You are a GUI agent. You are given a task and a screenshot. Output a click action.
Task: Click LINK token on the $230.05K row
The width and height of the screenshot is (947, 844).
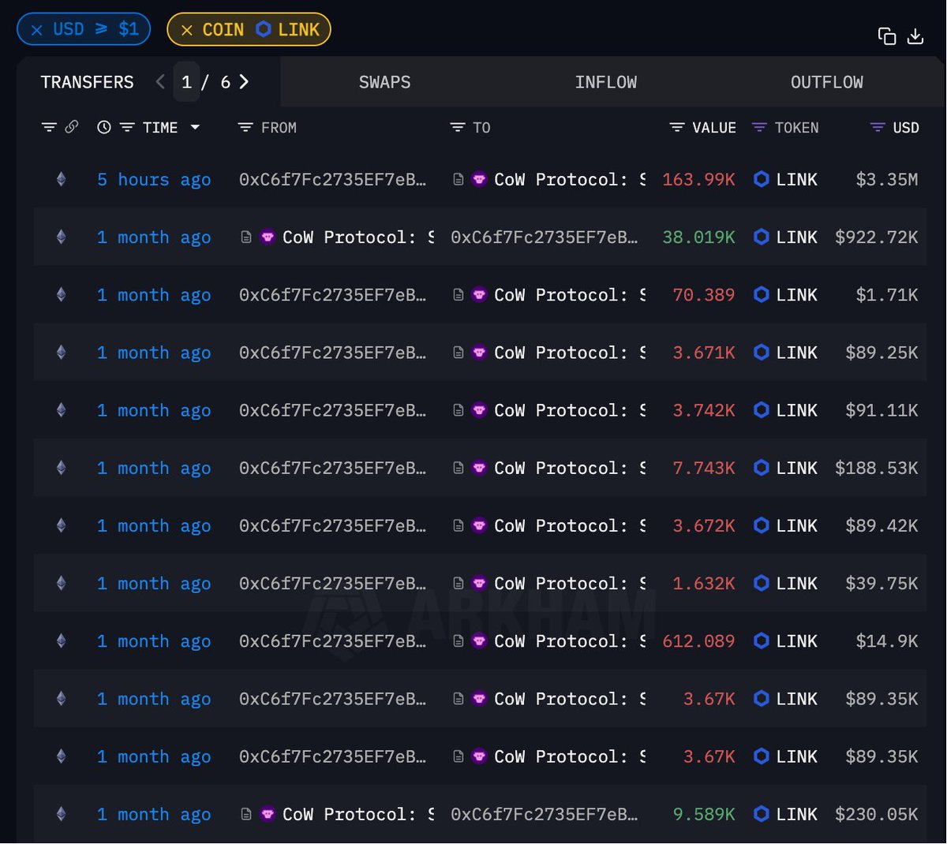(x=785, y=815)
